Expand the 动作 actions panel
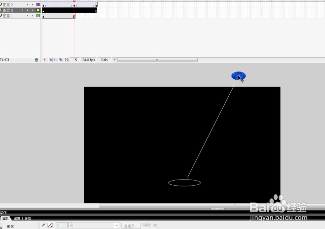Viewport: 325px width, 229px height. 3,212
